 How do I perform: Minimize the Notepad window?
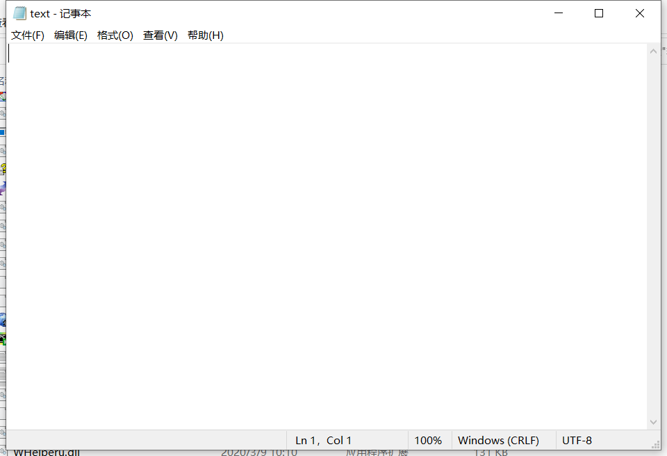click(x=559, y=13)
